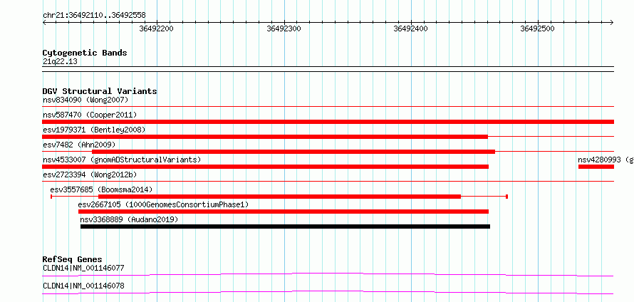Click the short red nsv4280993 bar
The image size is (634, 302).
(x=596, y=167)
